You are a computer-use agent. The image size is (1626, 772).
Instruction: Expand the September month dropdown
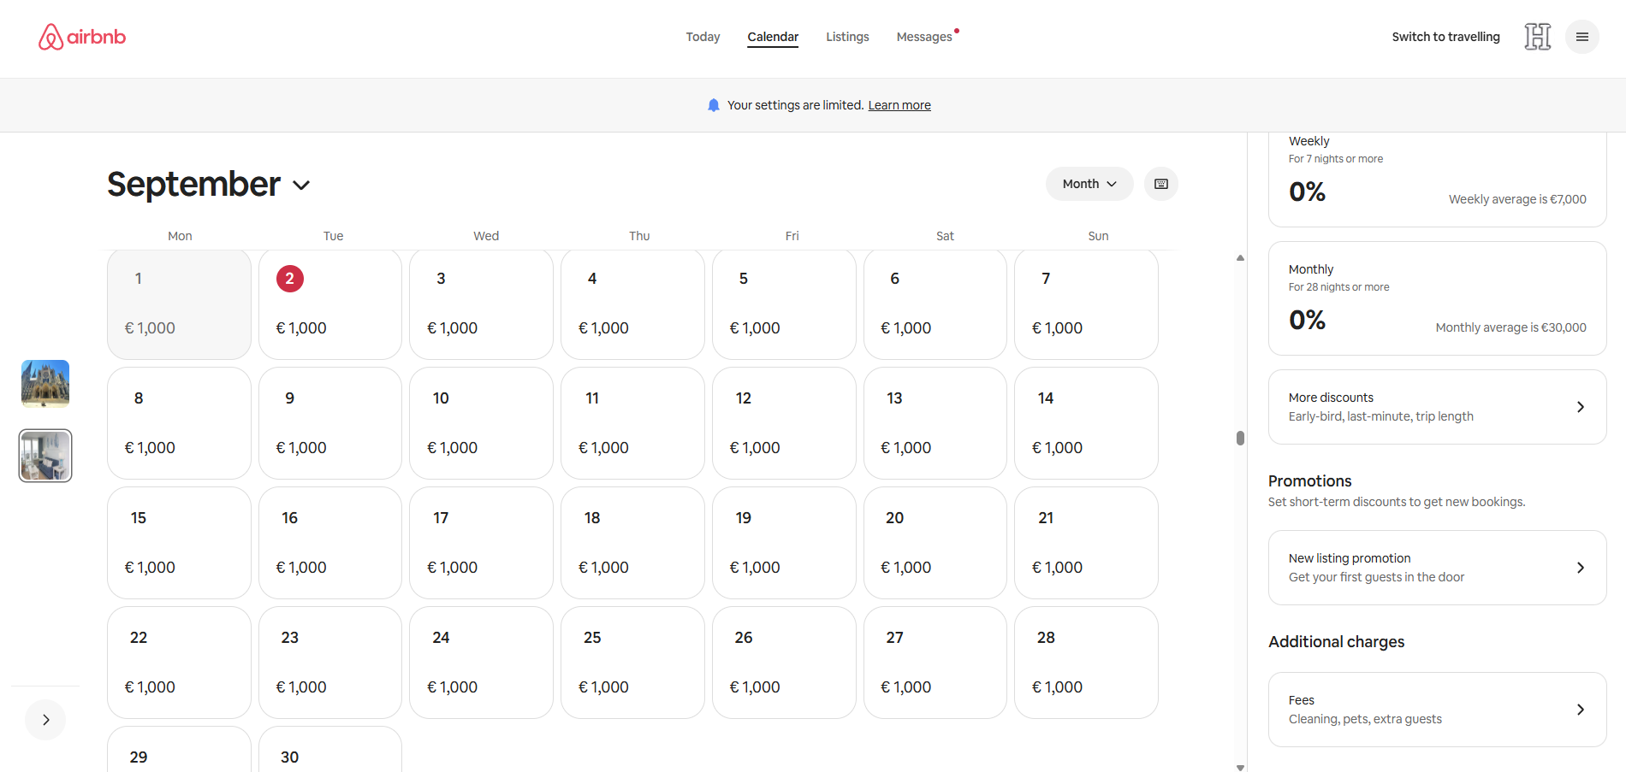pyautogui.click(x=300, y=186)
